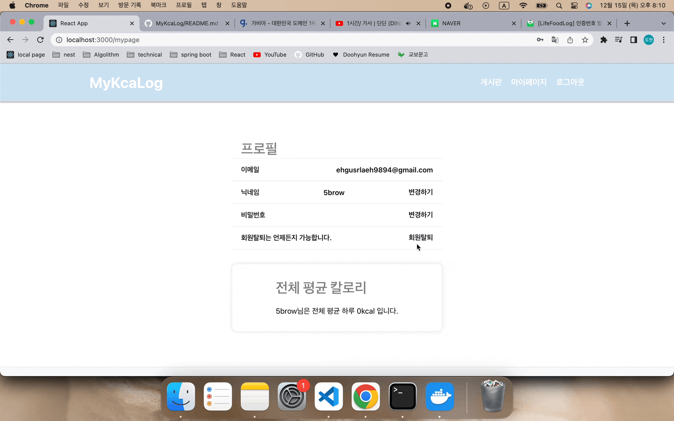Open the password manager key icon
Image resolution: width=674 pixels, height=421 pixels.
(540, 40)
